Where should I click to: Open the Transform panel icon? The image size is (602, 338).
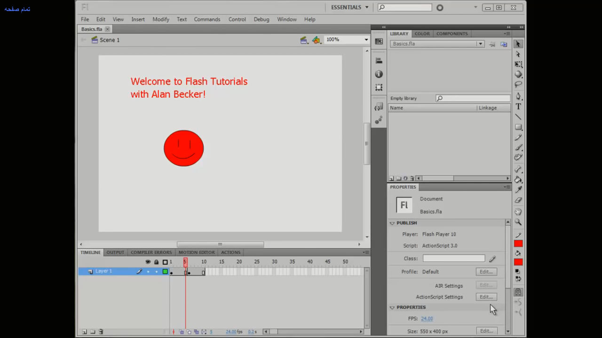point(379,88)
